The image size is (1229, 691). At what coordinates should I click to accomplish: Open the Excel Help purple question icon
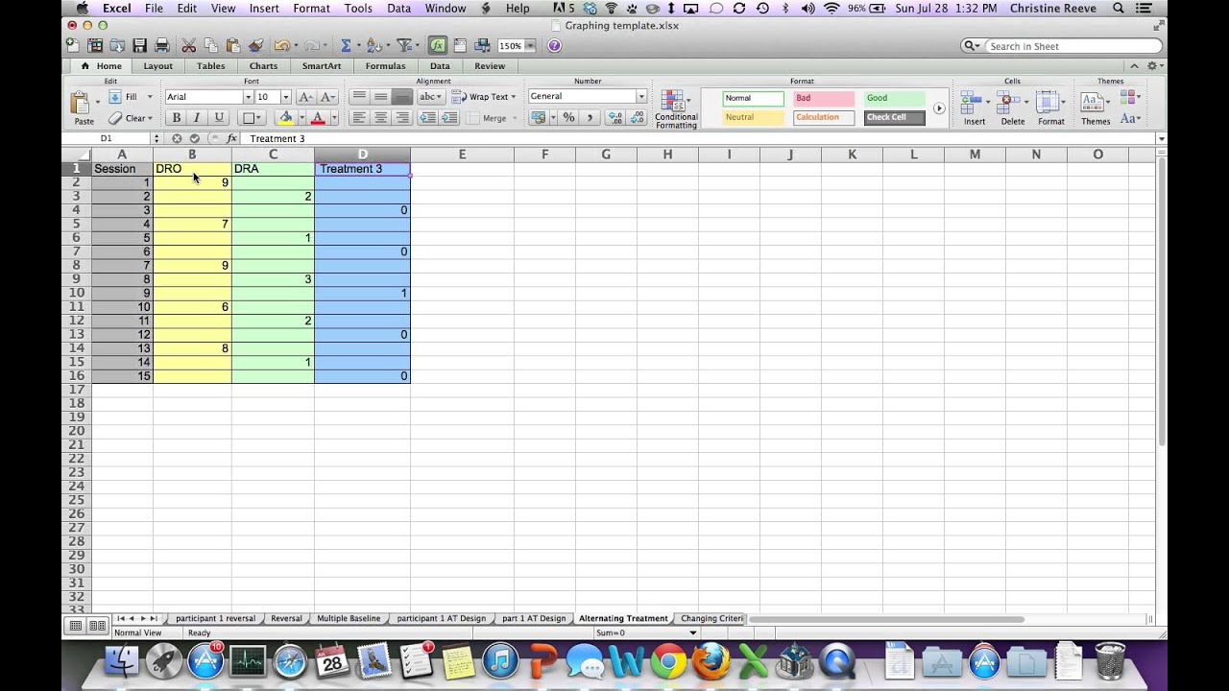tap(554, 45)
